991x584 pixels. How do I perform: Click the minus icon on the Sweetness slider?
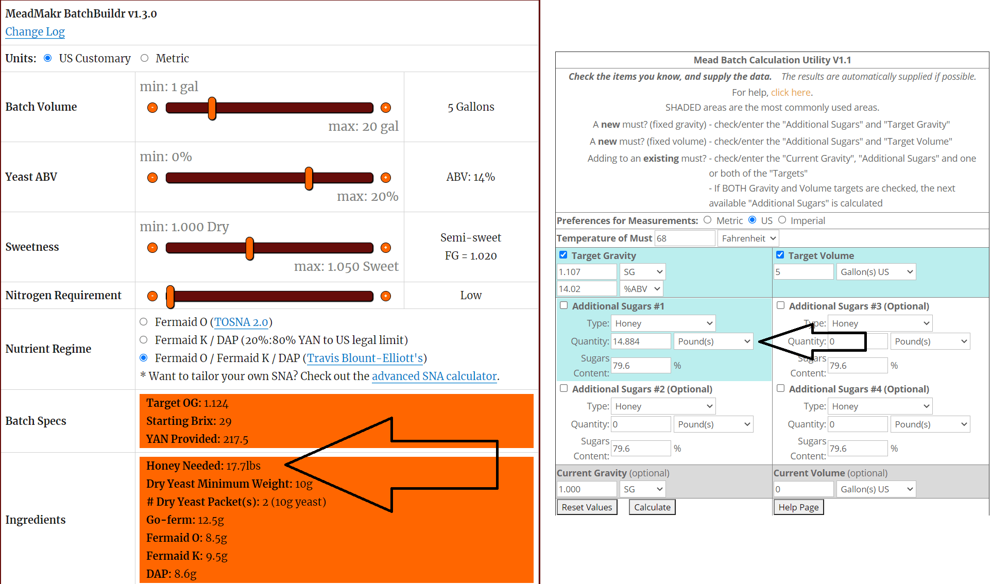[x=152, y=247]
